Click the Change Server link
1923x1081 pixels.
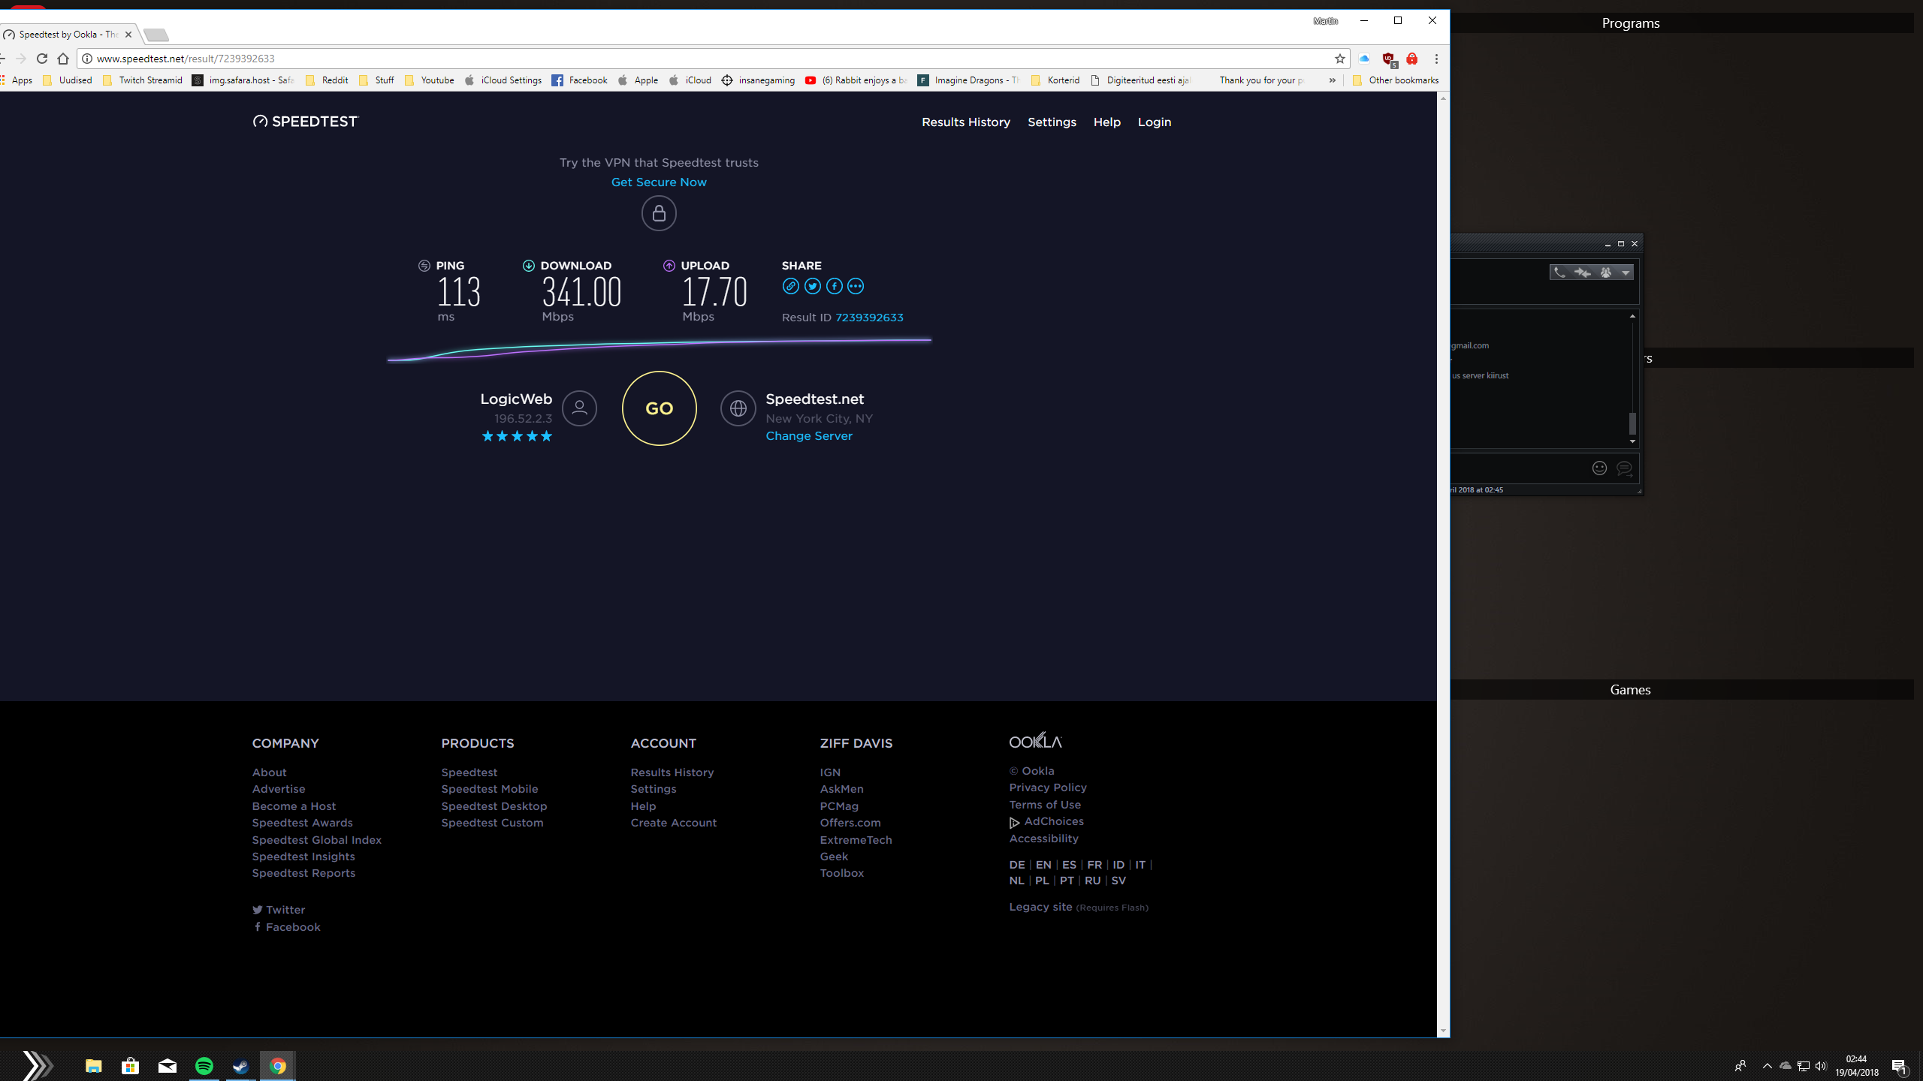[808, 436]
